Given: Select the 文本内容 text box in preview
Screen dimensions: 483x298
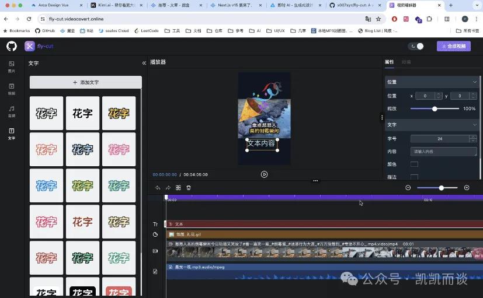Looking at the screenshot, I should point(262,145).
